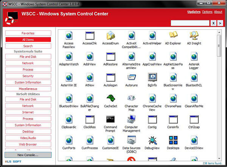Show Sysinternals File and Disk tools
Image resolution: width=227 pixels, height=167 pixels.
click(x=28, y=57)
